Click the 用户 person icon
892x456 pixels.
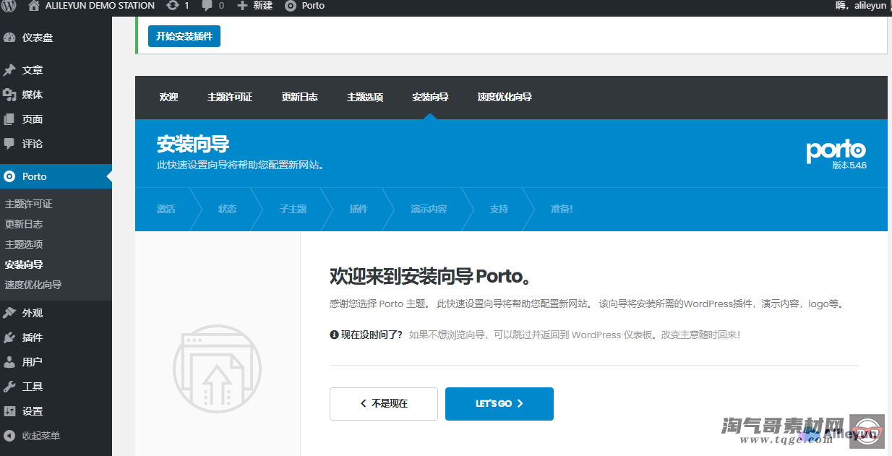click(9, 362)
